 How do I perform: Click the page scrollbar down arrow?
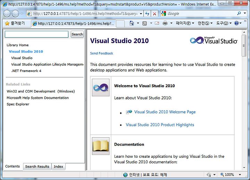pyautogui.click(x=244, y=168)
